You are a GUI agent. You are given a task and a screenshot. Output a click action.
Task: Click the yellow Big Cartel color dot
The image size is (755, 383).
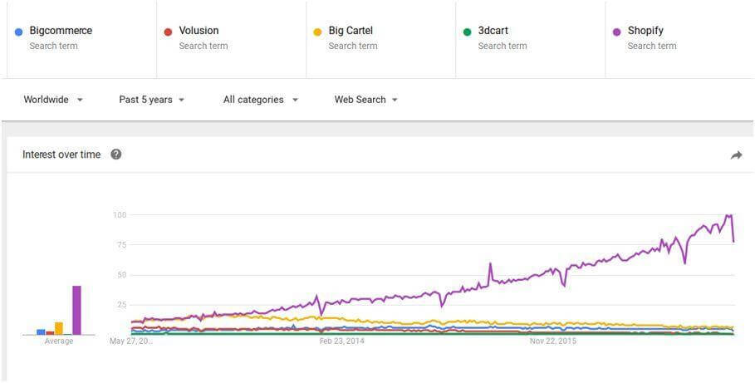[x=317, y=32]
